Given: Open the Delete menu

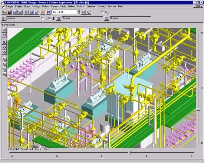Looking at the screenshot, I should (71, 6).
